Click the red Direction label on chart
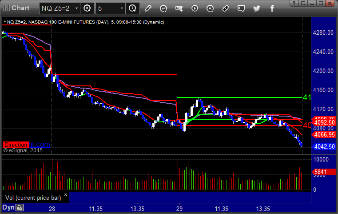 (16, 145)
